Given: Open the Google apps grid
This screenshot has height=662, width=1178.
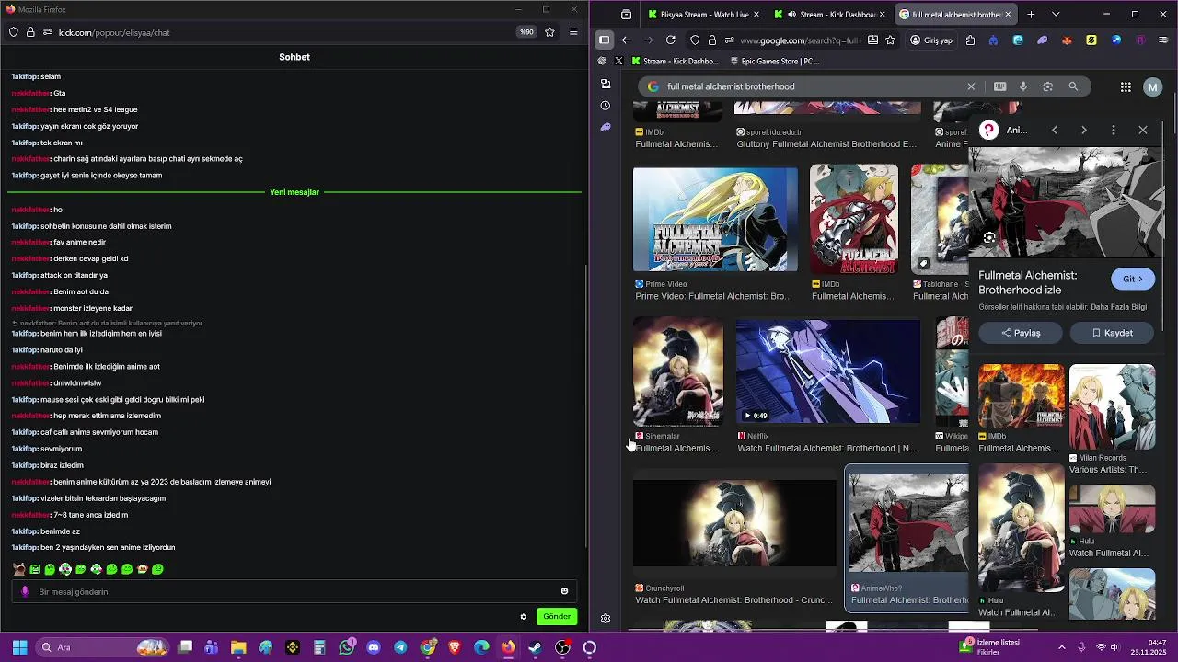Looking at the screenshot, I should 1126,87.
